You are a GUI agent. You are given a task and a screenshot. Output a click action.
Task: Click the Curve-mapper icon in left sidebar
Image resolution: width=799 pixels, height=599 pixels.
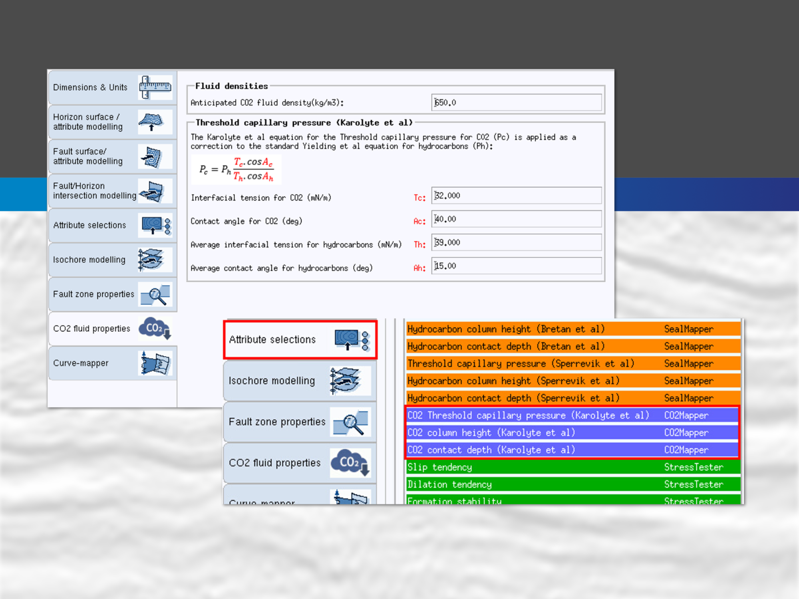[155, 363]
